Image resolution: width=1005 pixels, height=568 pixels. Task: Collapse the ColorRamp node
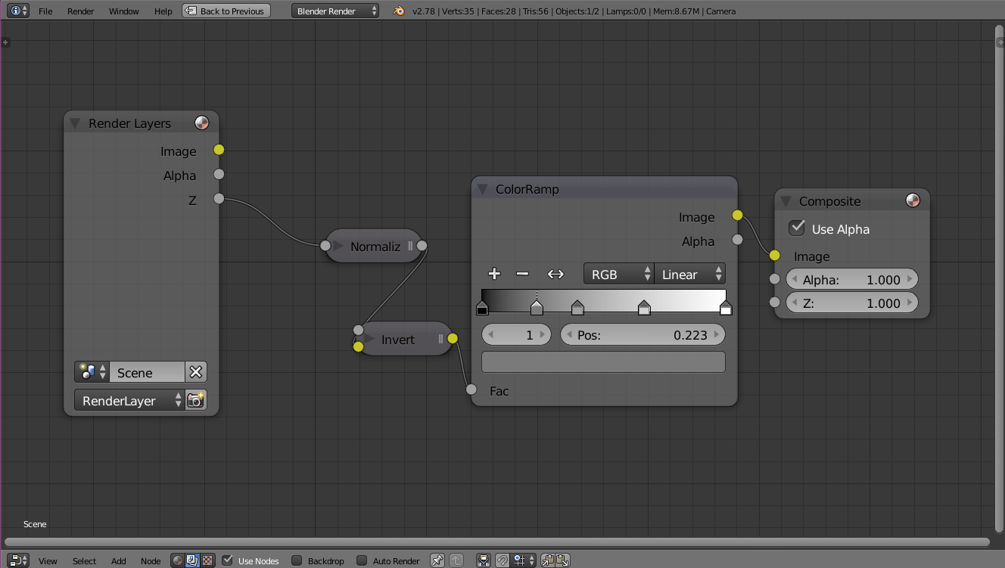coord(482,189)
